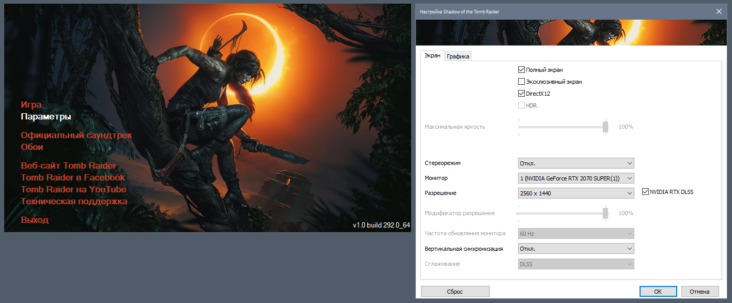Viewport: 732px width, 303px height.
Task: Click Игра in the launcher menu
Action: click(x=31, y=105)
